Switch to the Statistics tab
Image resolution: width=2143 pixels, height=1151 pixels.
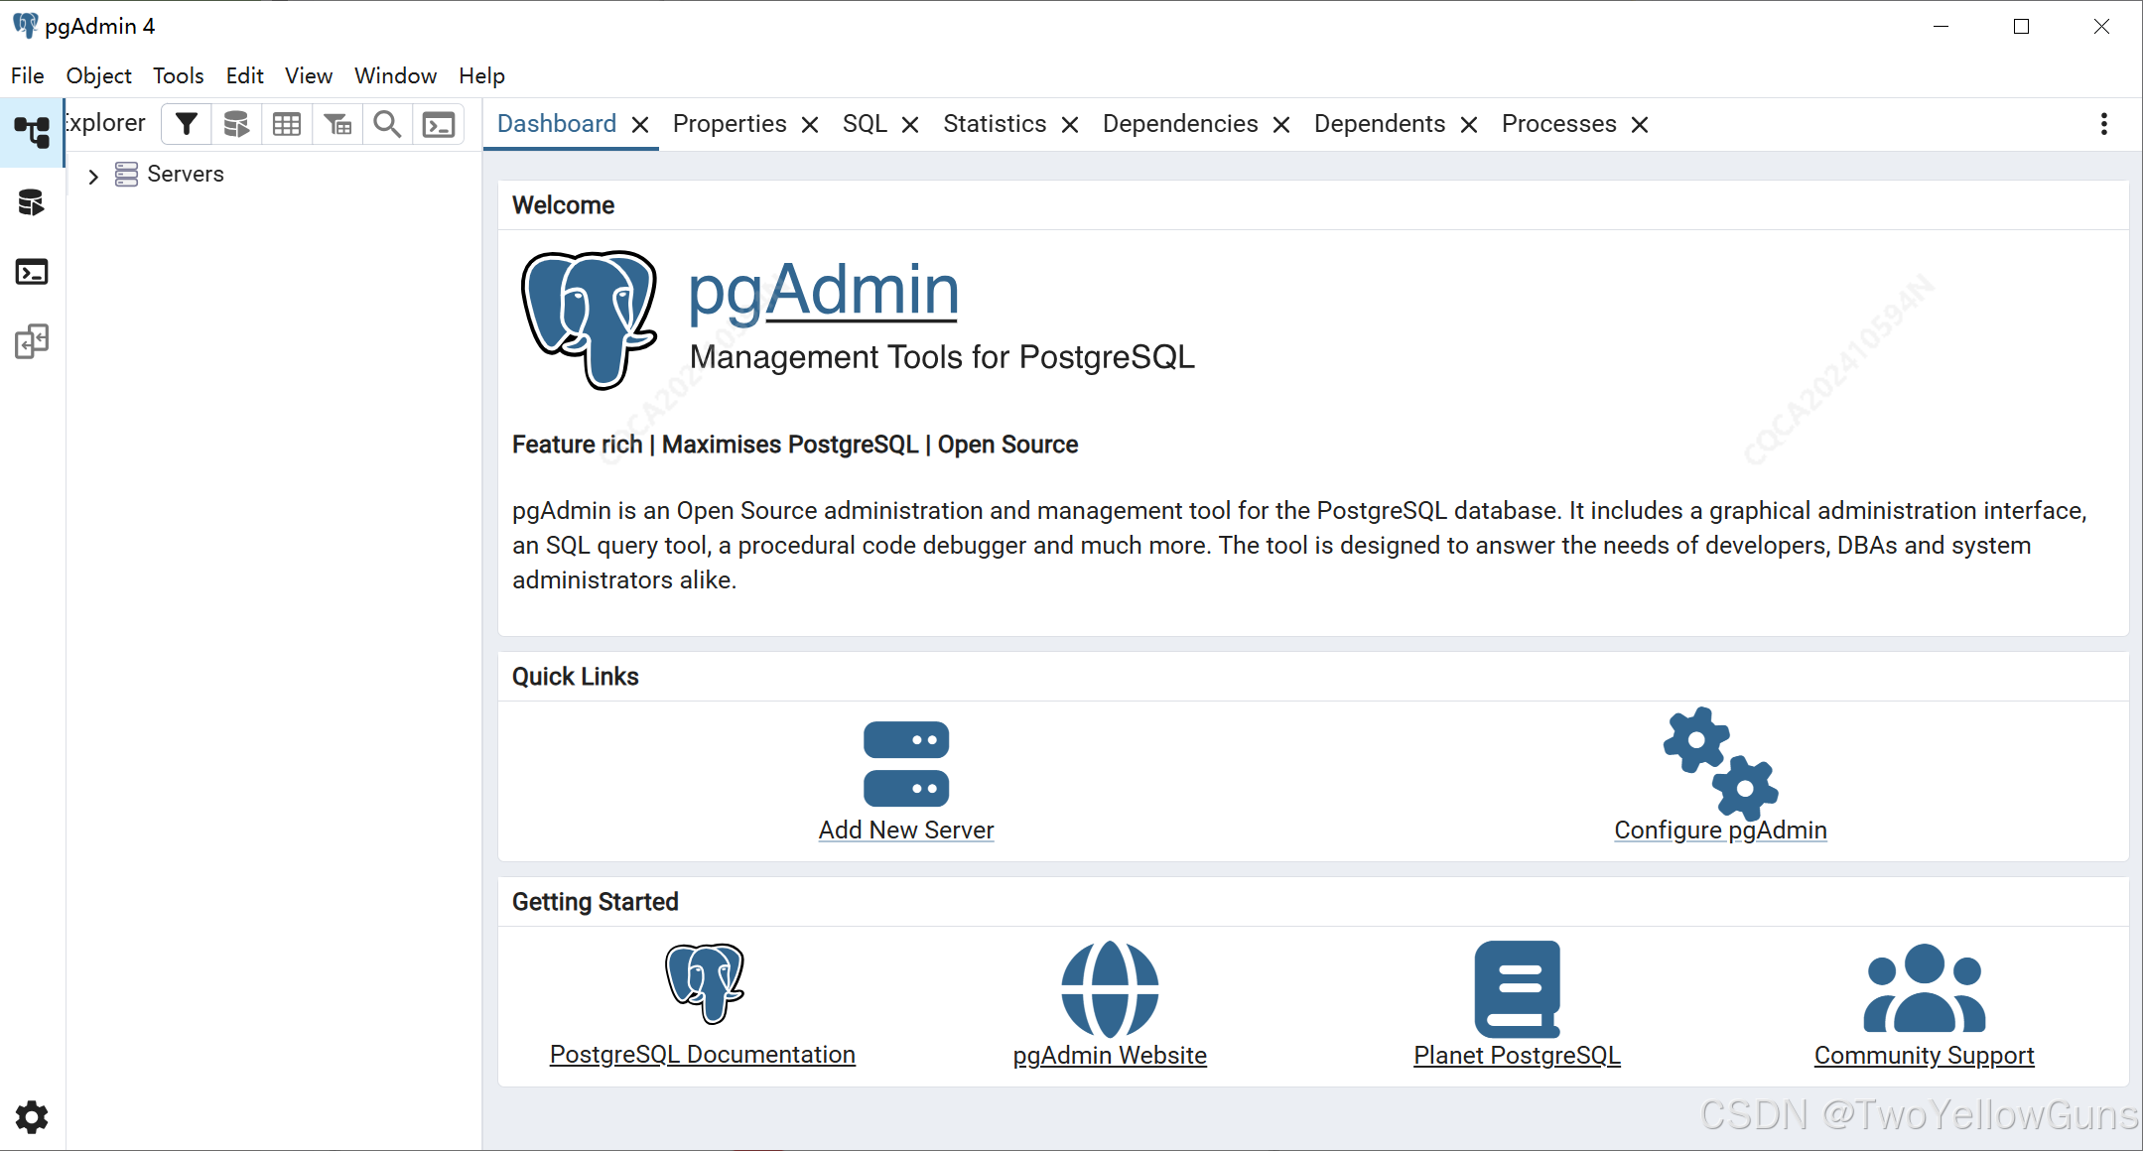995,124
